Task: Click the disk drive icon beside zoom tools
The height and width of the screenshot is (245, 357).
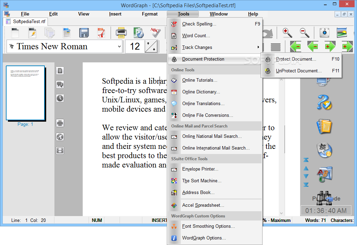Action: [325, 32]
